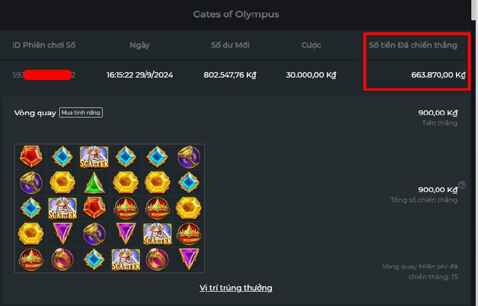
Task: Click the Scatter symbol in the top row
Action: click(x=94, y=157)
